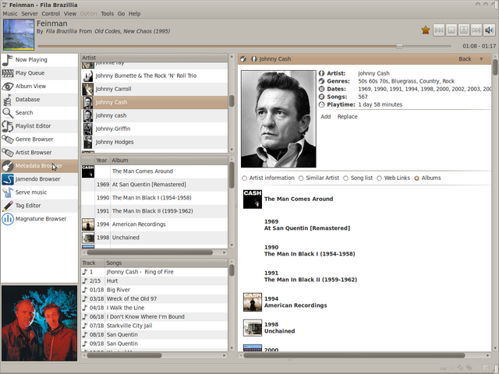Pause the current song

click(x=464, y=30)
